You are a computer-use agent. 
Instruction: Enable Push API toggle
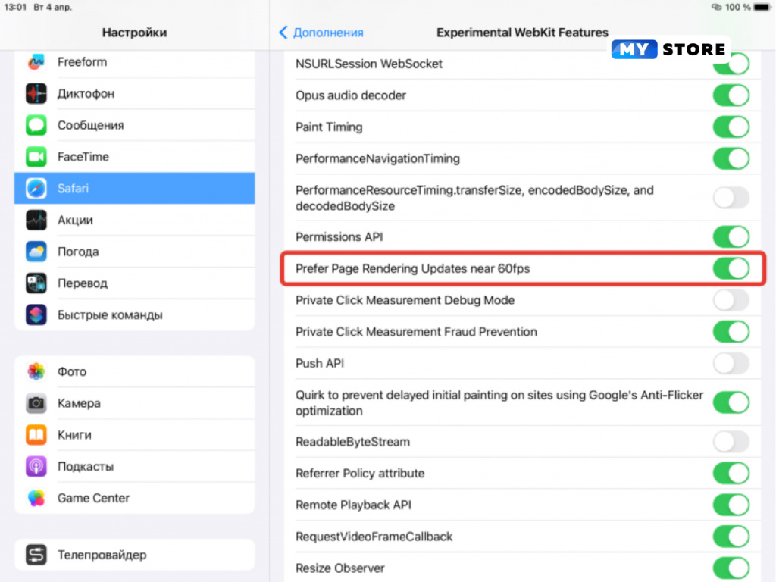[x=731, y=363]
